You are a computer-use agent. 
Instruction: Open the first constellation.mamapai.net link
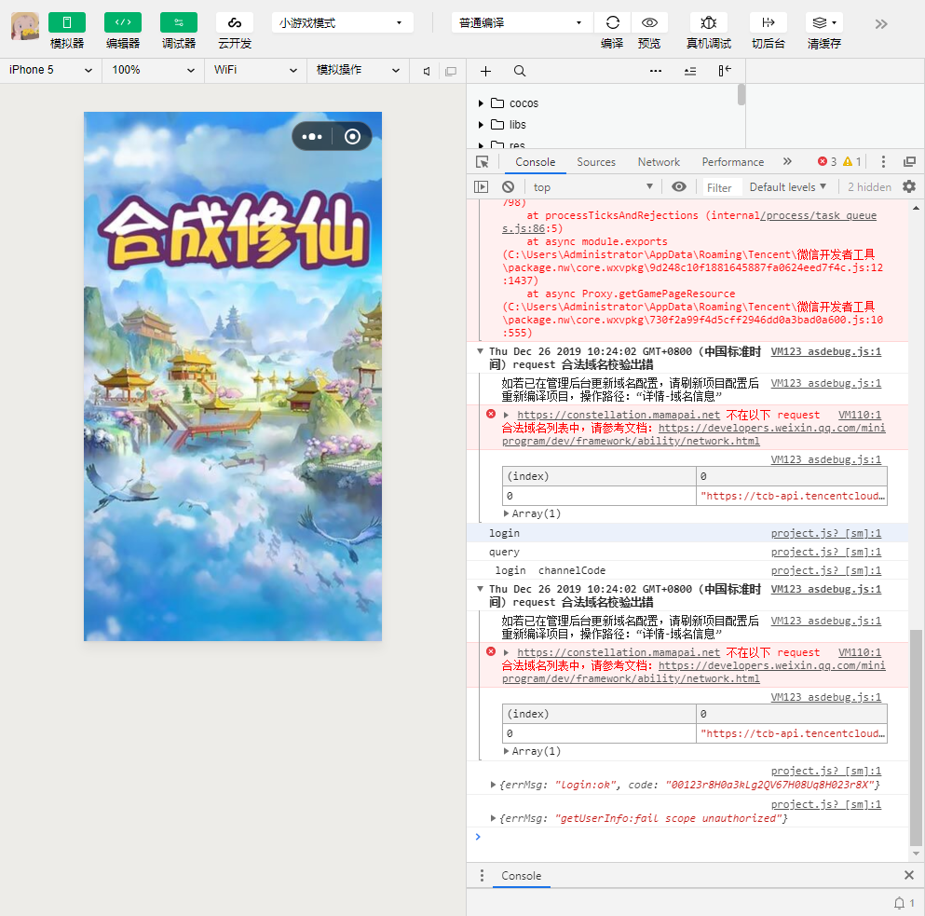(x=619, y=415)
